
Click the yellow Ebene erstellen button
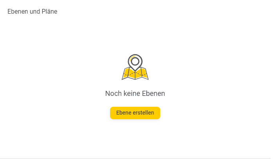coord(135,113)
